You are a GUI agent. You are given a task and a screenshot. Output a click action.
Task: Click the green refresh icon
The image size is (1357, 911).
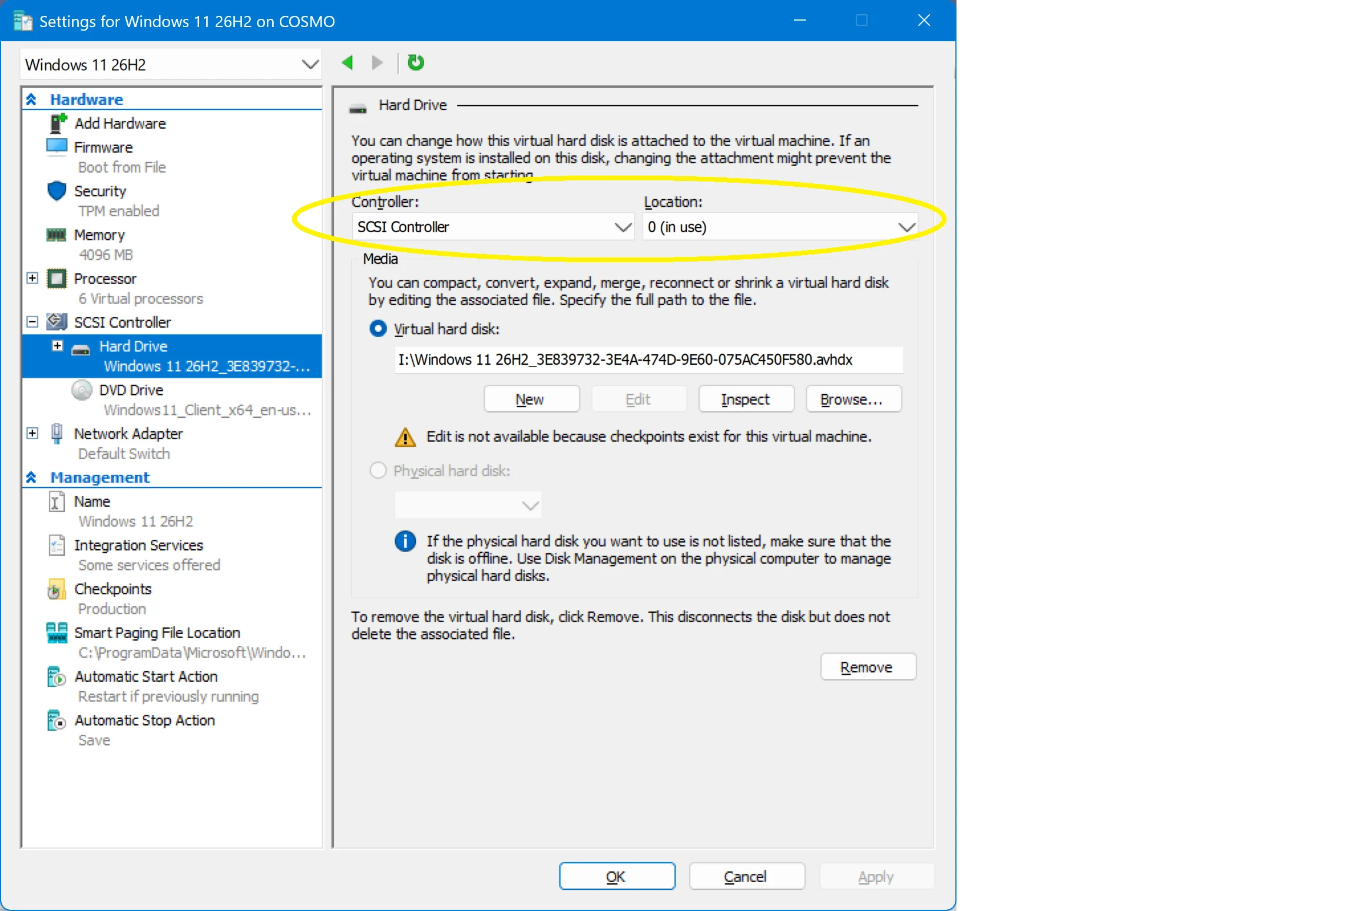(416, 62)
